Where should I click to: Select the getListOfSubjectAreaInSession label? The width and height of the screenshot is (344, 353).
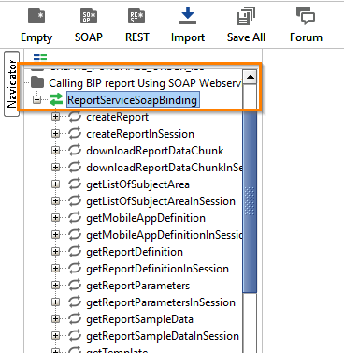click(161, 201)
